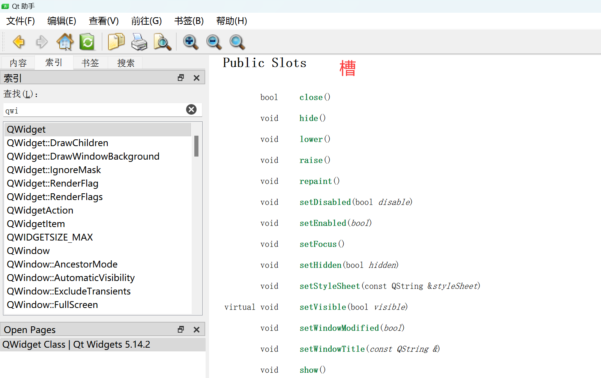Switch to the 书签 tab
Viewport: 601px width, 378px height.
click(90, 63)
